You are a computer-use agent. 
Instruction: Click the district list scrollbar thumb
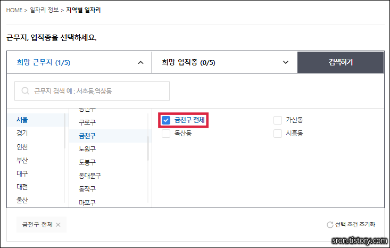(148, 148)
